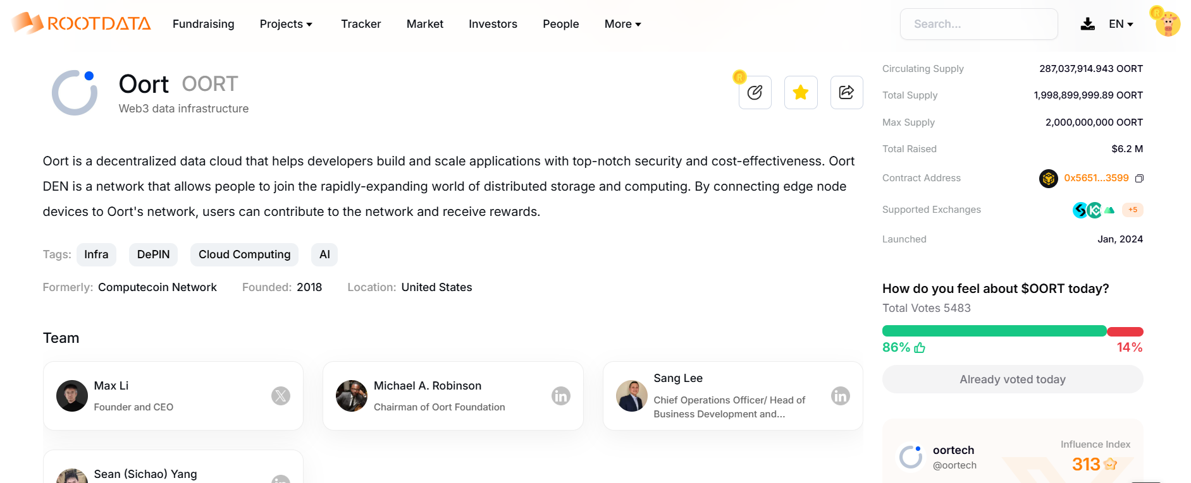Click the oortech account avatar
Screen dimensions: 1191x483
pyautogui.click(x=911, y=456)
